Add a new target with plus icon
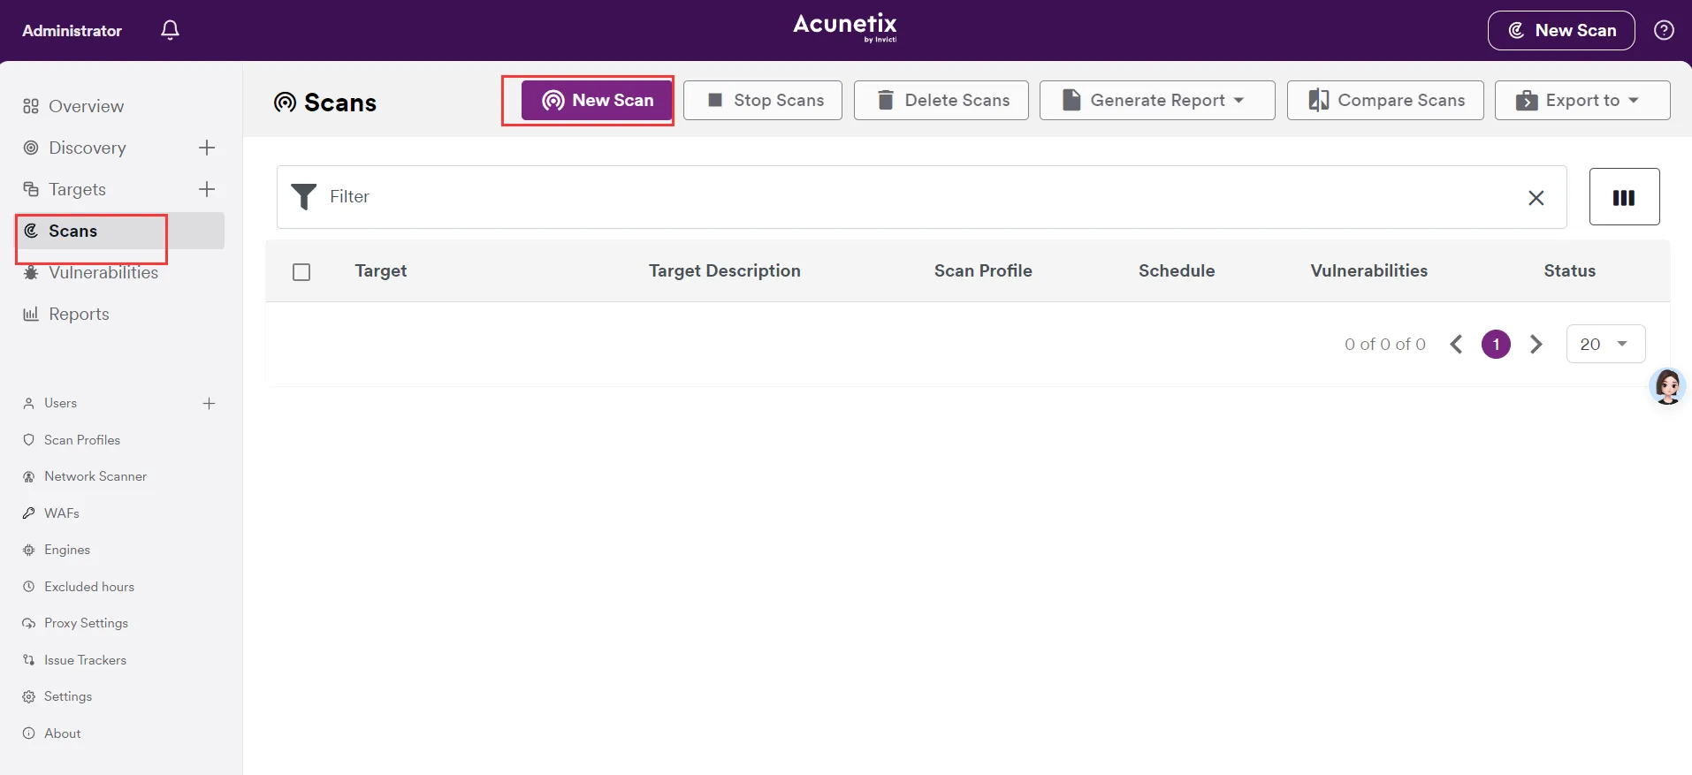Image resolution: width=1692 pixels, height=775 pixels. coord(207,189)
